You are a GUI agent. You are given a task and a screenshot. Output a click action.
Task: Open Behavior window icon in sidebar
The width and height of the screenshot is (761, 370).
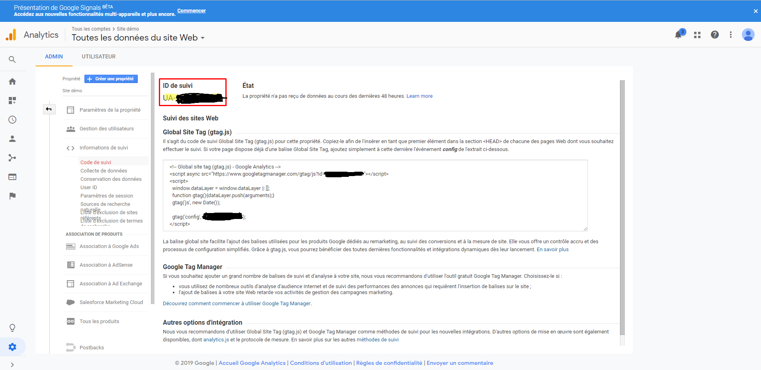pyautogui.click(x=12, y=177)
